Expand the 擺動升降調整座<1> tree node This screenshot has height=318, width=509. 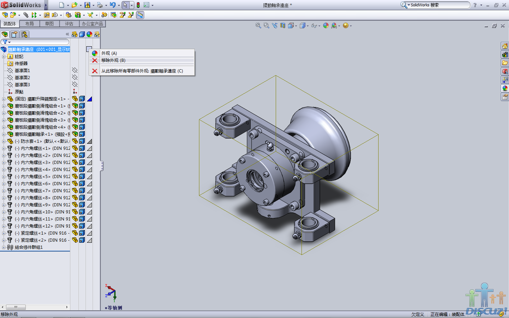coord(4,99)
